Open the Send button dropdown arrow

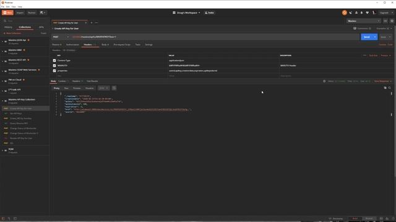(x=375, y=37)
